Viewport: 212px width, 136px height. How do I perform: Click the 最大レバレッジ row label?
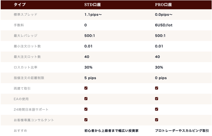[26, 36]
